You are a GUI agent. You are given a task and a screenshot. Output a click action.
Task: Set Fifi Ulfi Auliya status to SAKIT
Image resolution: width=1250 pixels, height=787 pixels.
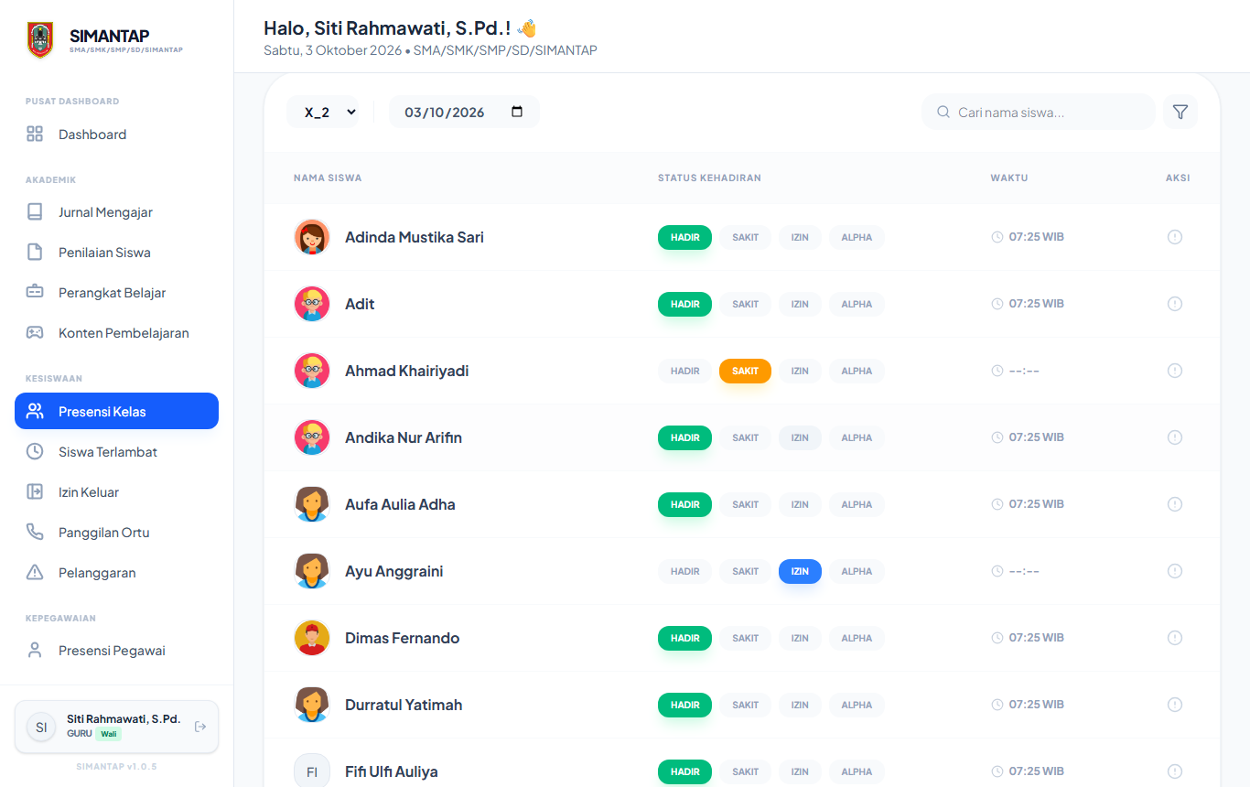[x=745, y=771]
